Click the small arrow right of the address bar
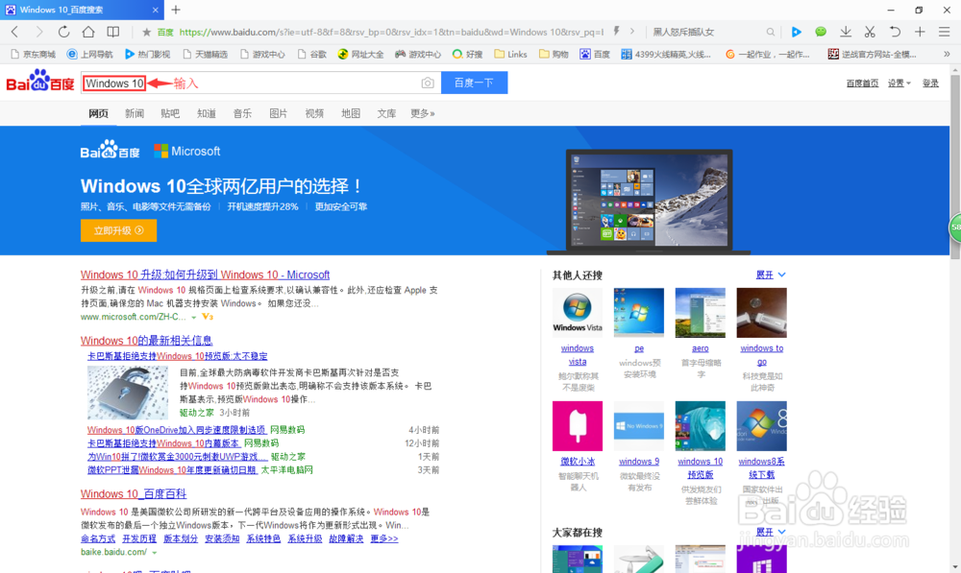Screen dimensions: 961x573 (x=632, y=32)
